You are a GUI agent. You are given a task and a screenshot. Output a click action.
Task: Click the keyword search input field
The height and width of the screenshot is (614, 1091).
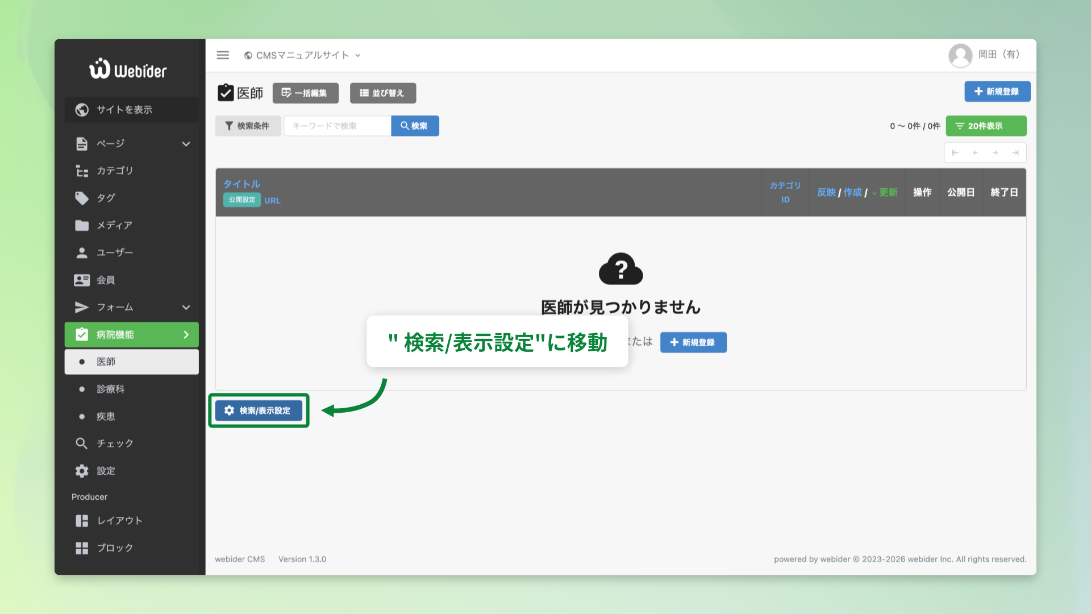pos(338,126)
